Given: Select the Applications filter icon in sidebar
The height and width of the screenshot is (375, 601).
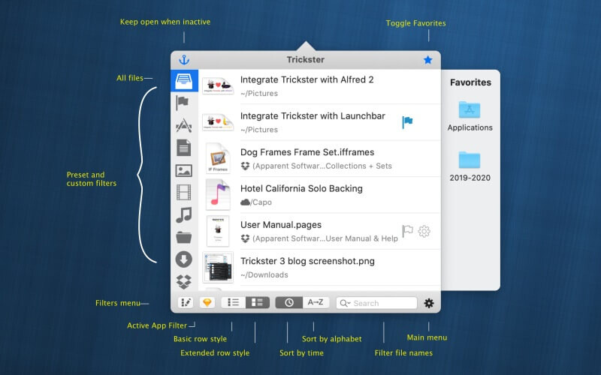Looking at the screenshot, I should click(184, 124).
